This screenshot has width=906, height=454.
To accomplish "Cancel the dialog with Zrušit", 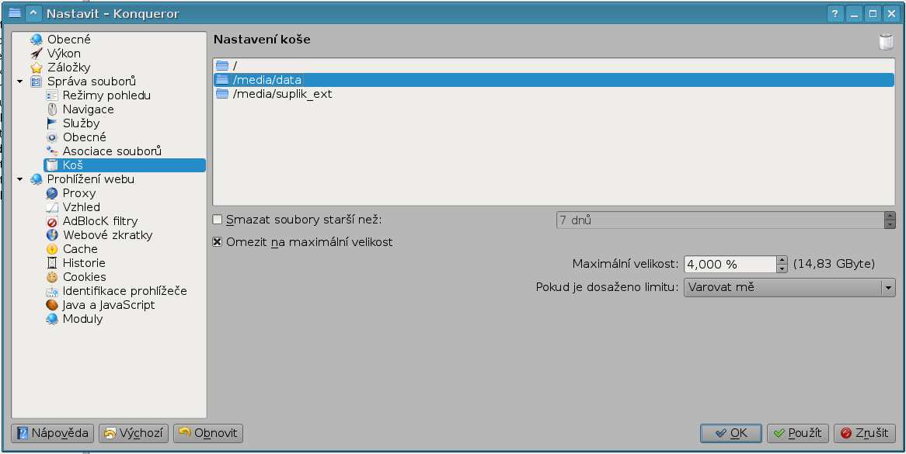I will (x=865, y=433).
